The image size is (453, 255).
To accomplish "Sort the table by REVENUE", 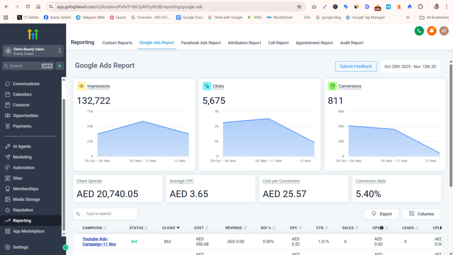I will pyautogui.click(x=236, y=228).
